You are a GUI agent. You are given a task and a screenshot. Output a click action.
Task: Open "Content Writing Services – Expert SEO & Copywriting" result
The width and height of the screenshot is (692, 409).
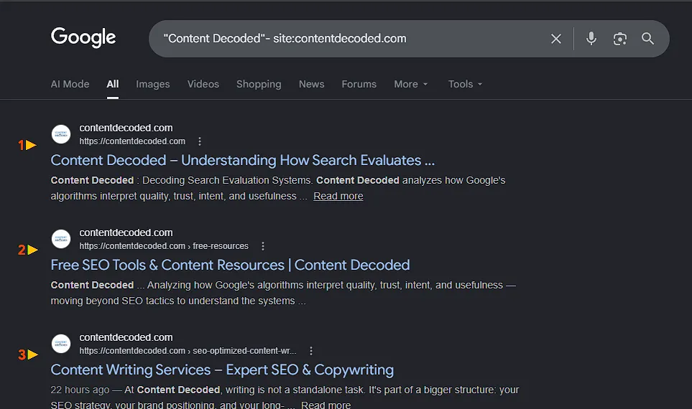point(222,370)
